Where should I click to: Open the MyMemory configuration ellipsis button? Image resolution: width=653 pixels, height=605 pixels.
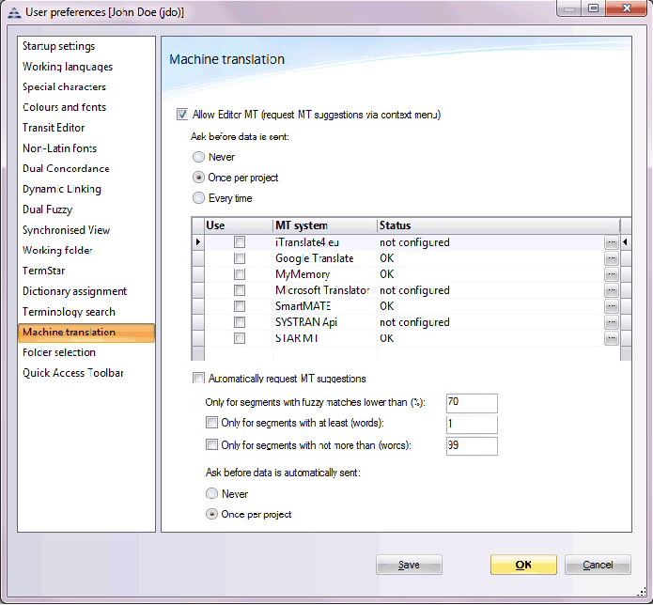[611, 274]
